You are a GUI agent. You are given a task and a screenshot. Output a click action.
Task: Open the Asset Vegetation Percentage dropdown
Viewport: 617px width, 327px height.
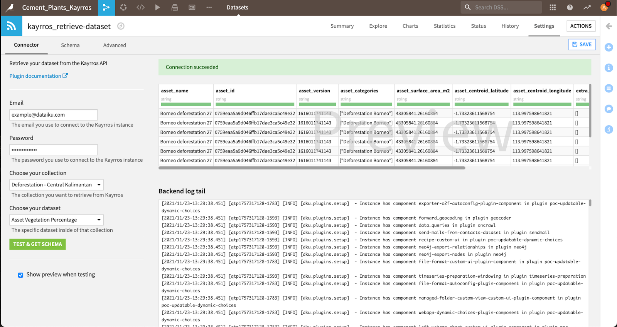(56, 220)
